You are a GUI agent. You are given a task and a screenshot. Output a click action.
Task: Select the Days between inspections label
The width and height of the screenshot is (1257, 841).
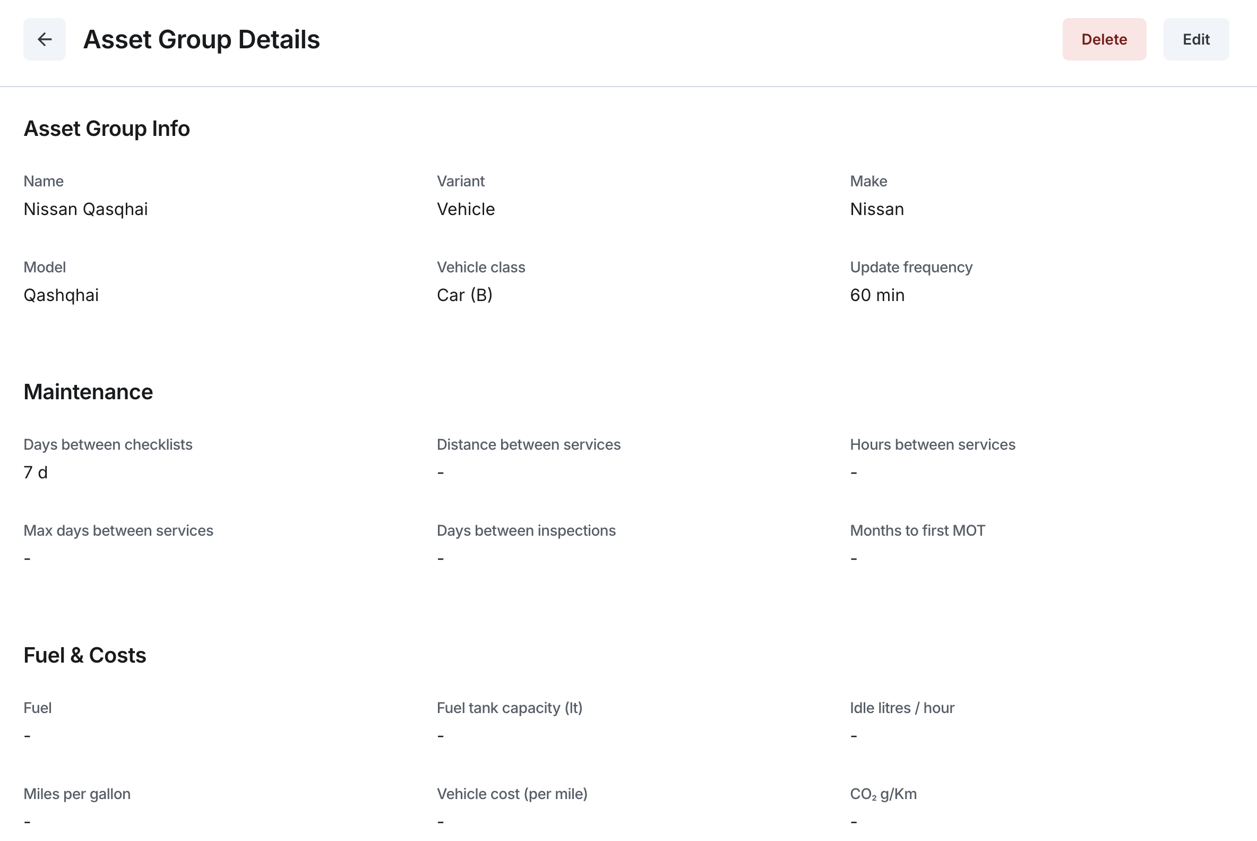[526, 530]
